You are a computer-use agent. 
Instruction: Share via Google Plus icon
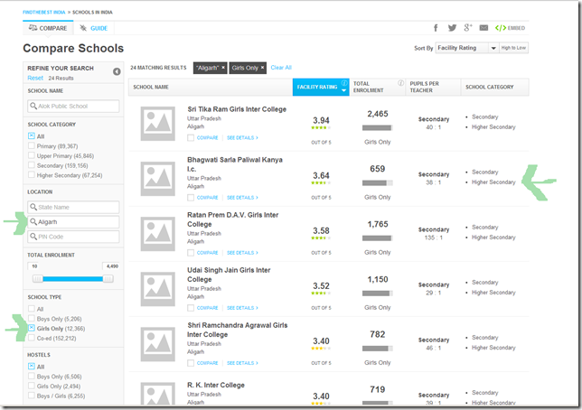[x=467, y=28]
